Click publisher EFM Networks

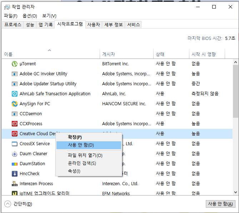(116, 193)
